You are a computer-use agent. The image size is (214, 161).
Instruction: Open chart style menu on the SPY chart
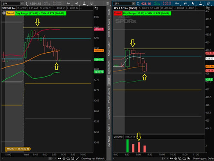pyautogui.click(x=185, y=3)
